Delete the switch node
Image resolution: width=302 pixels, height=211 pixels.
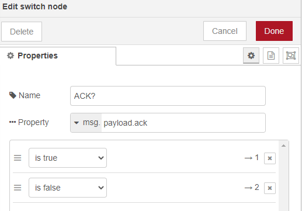tap(22, 32)
